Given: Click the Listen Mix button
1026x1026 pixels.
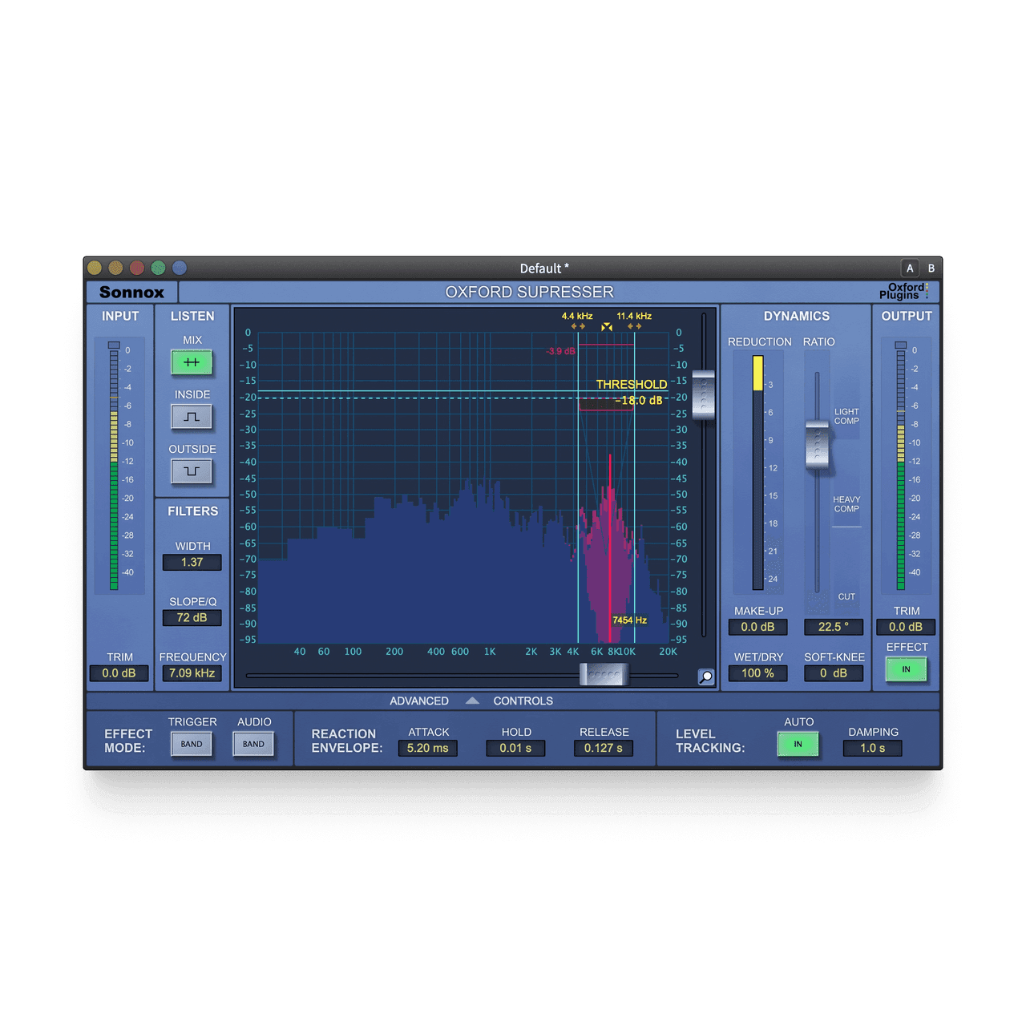Looking at the screenshot, I should 192,362.
